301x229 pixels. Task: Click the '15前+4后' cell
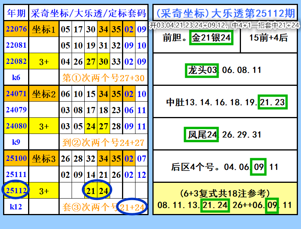268,38
